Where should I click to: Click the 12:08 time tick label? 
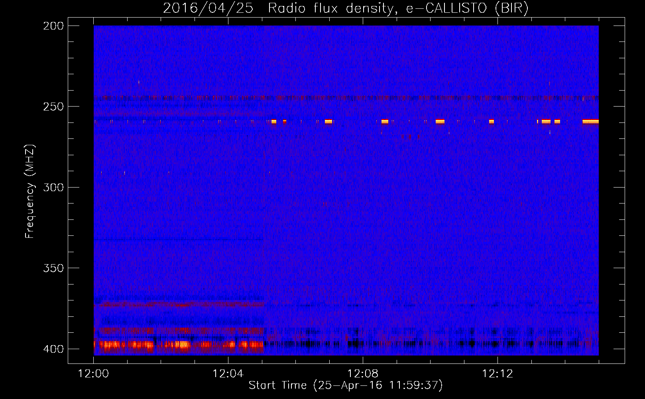[363, 374]
